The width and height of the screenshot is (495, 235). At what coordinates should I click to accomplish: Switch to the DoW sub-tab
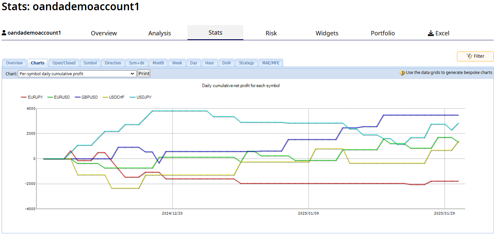227,63
